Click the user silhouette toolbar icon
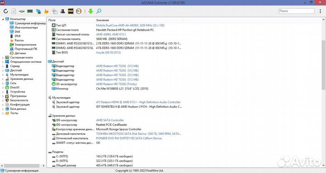The height and width of the screenshot is (173, 326). 62,11
